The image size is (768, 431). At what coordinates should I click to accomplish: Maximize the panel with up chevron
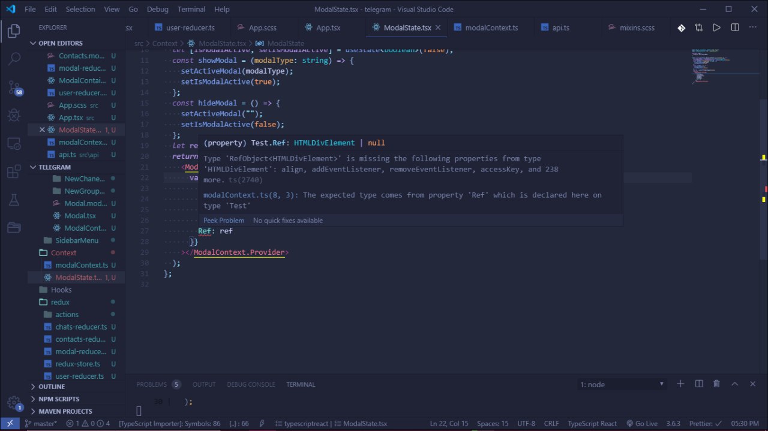pyautogui.click(x=735, y=384)
